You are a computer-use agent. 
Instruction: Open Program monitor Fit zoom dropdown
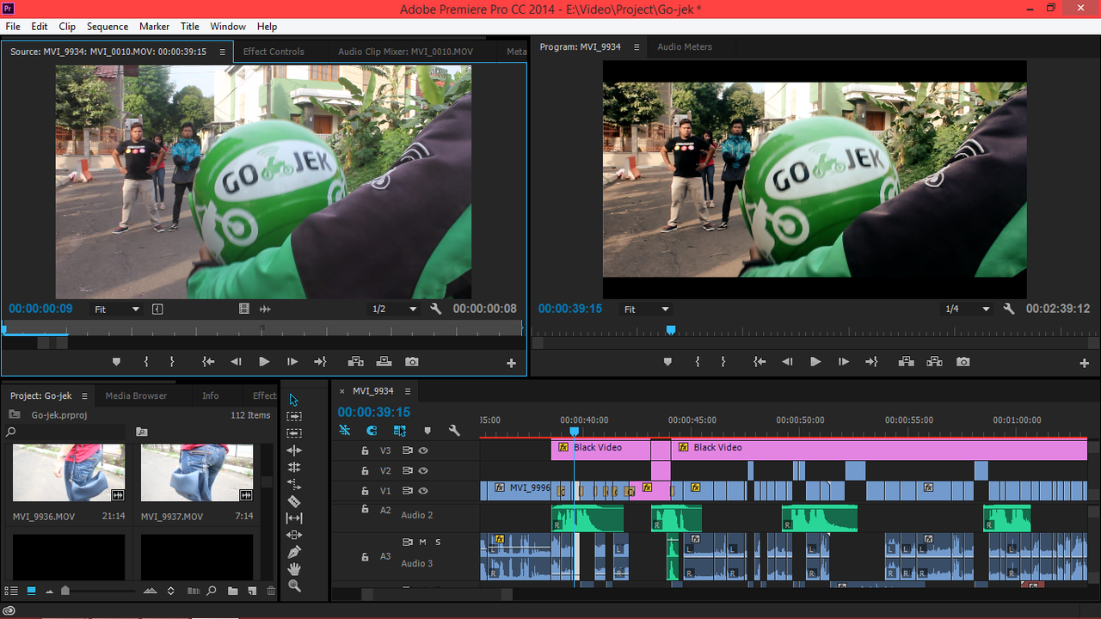click(647, 309)
